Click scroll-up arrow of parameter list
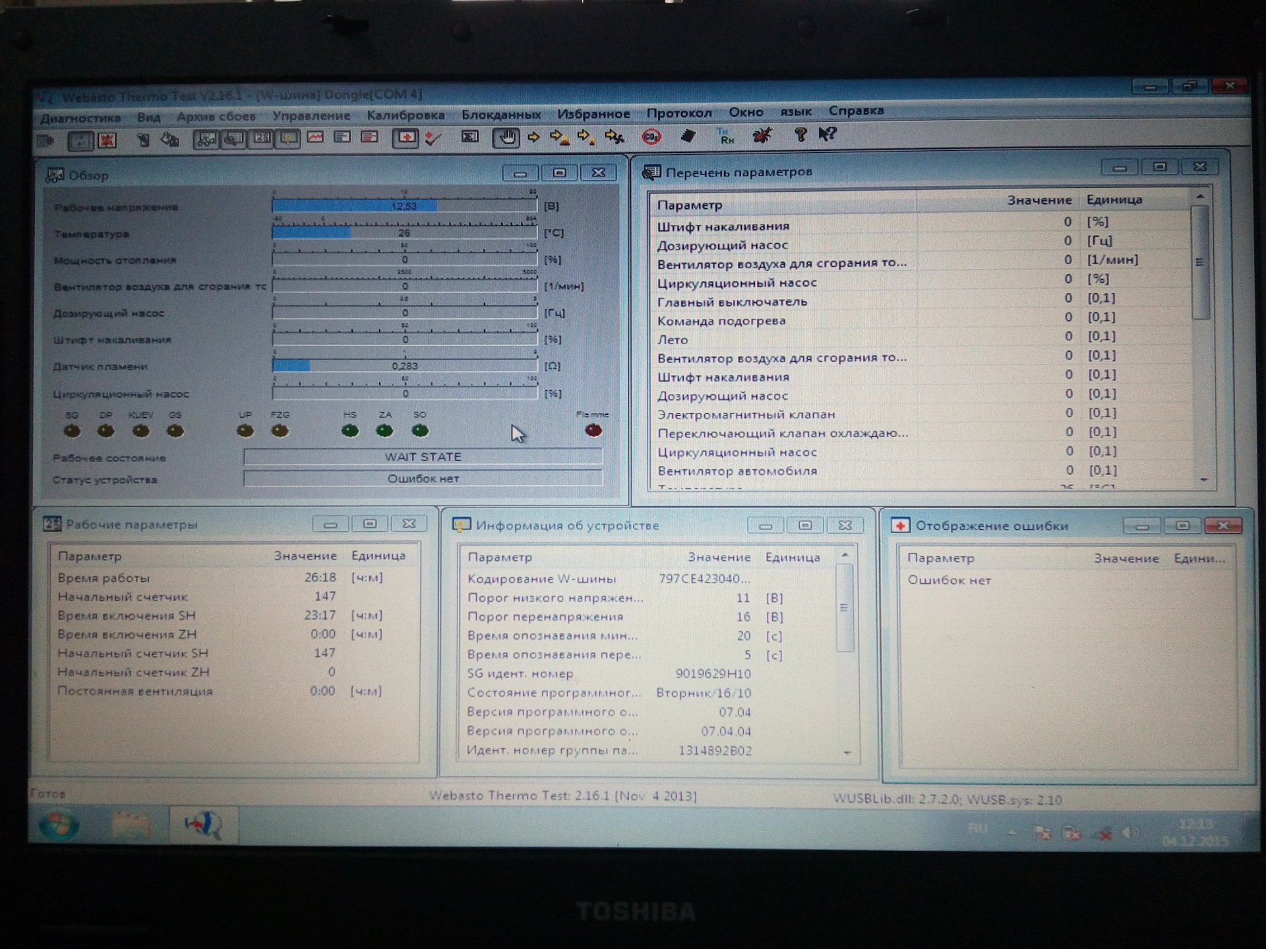This screenshot has width=1266, height=949. (x=1200, y=196)
